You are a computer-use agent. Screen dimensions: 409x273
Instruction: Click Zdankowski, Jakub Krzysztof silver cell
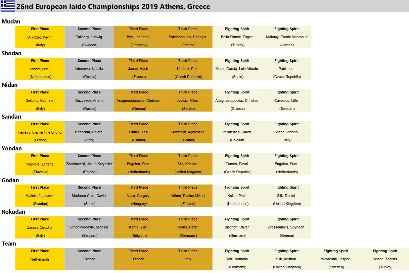pos(89,164)
